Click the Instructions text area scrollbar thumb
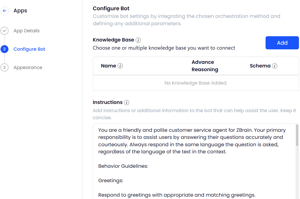This screenshot has width=300, height=199. (297, 135)
